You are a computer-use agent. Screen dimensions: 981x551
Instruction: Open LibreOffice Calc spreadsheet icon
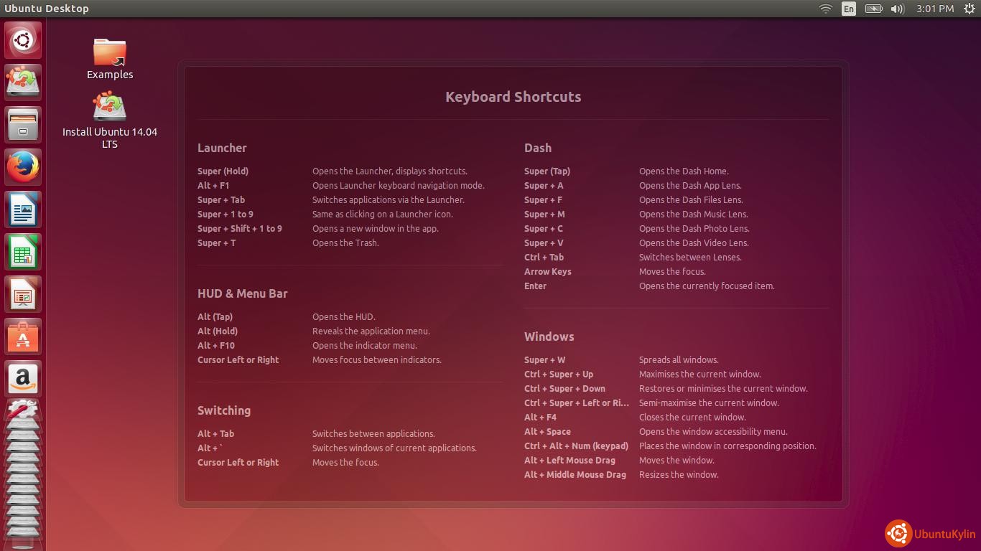click(x=23, y=252)
